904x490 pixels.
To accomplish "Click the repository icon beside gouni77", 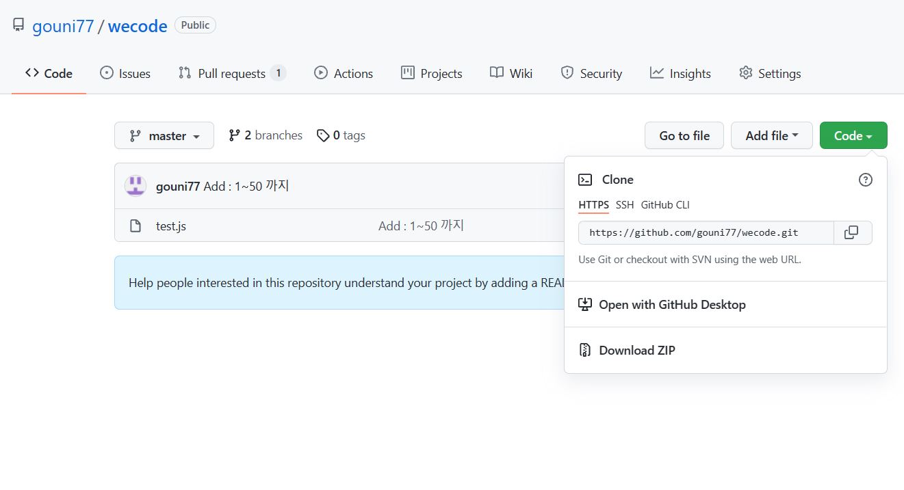I will pyautogui.click(x=18, y=26).
